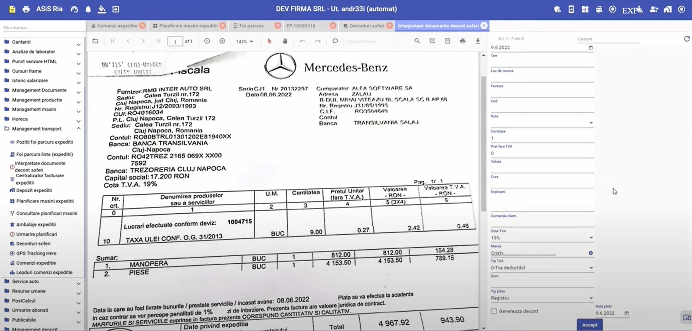
Task: Click the zoom in plus icon
Action: click(222, 41)
